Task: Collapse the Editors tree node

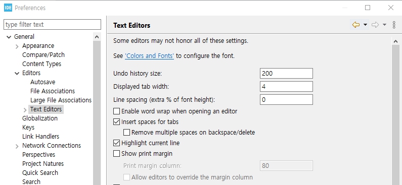Action: [x=17, y=73]
